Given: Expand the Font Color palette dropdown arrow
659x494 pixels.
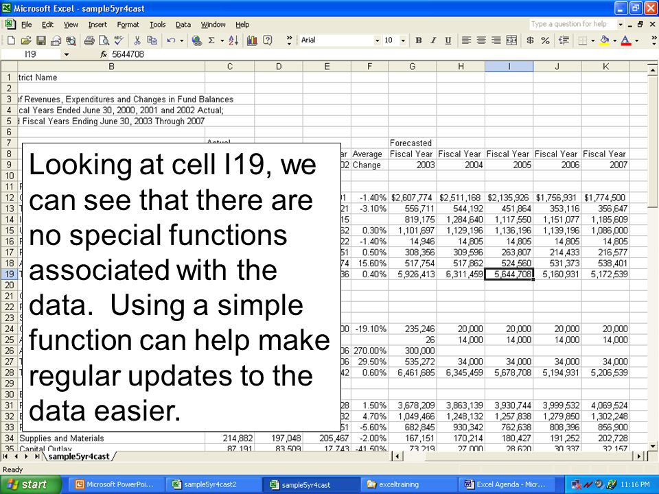Looking at the screenshot, I should point(637,40).
